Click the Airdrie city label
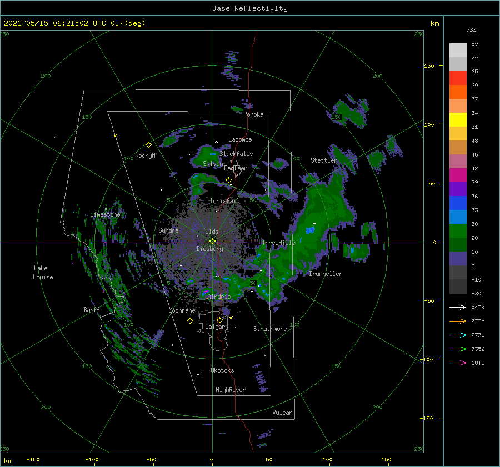This screenshot has height=467, width=500. coord(219,297)
